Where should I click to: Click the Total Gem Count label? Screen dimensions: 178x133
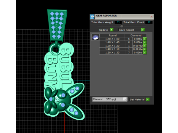click(x=134, y=22)
